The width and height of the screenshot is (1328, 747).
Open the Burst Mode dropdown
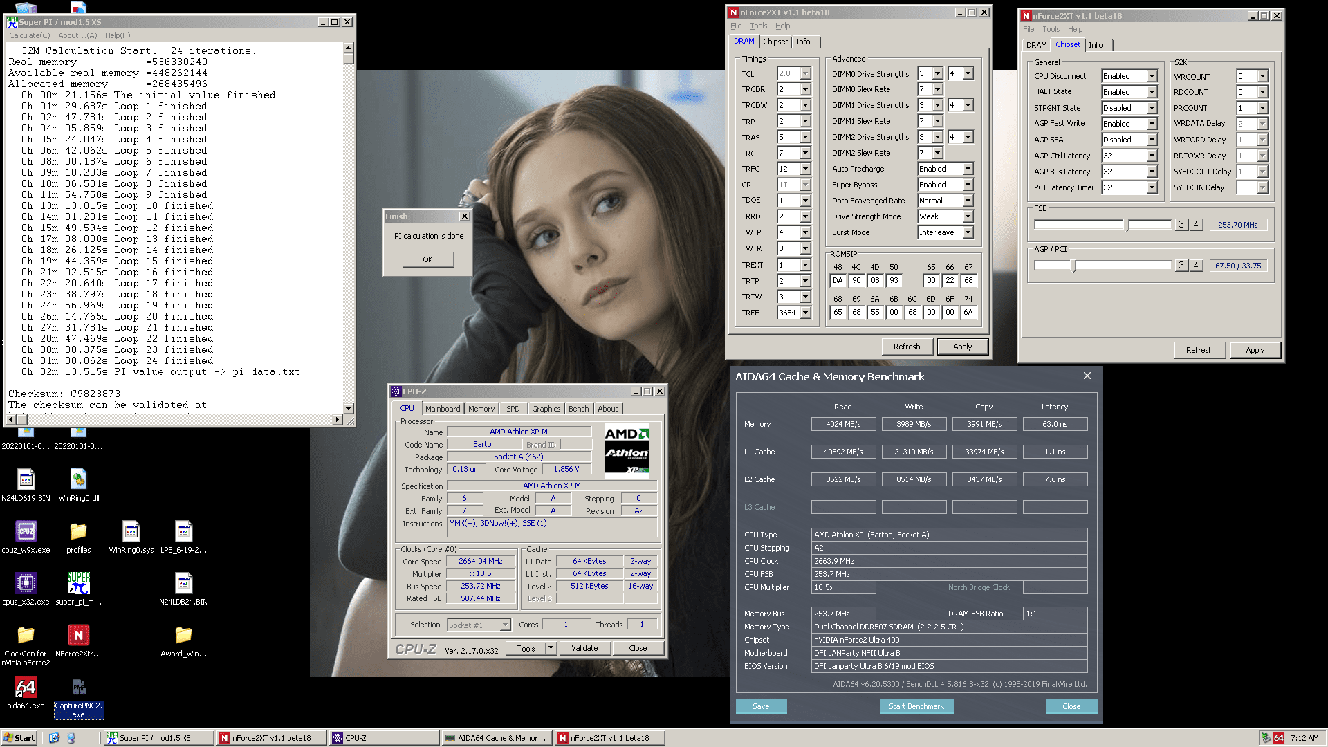point(968,232)
